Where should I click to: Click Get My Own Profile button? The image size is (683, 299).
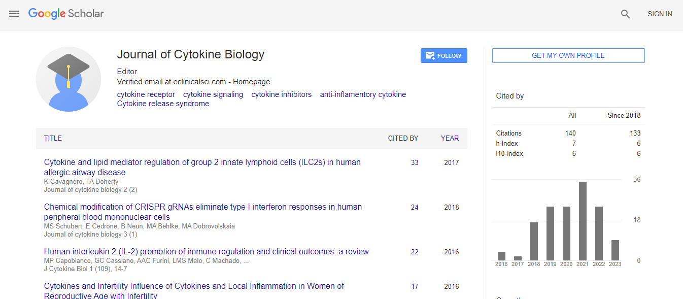(x=568, y=56)
